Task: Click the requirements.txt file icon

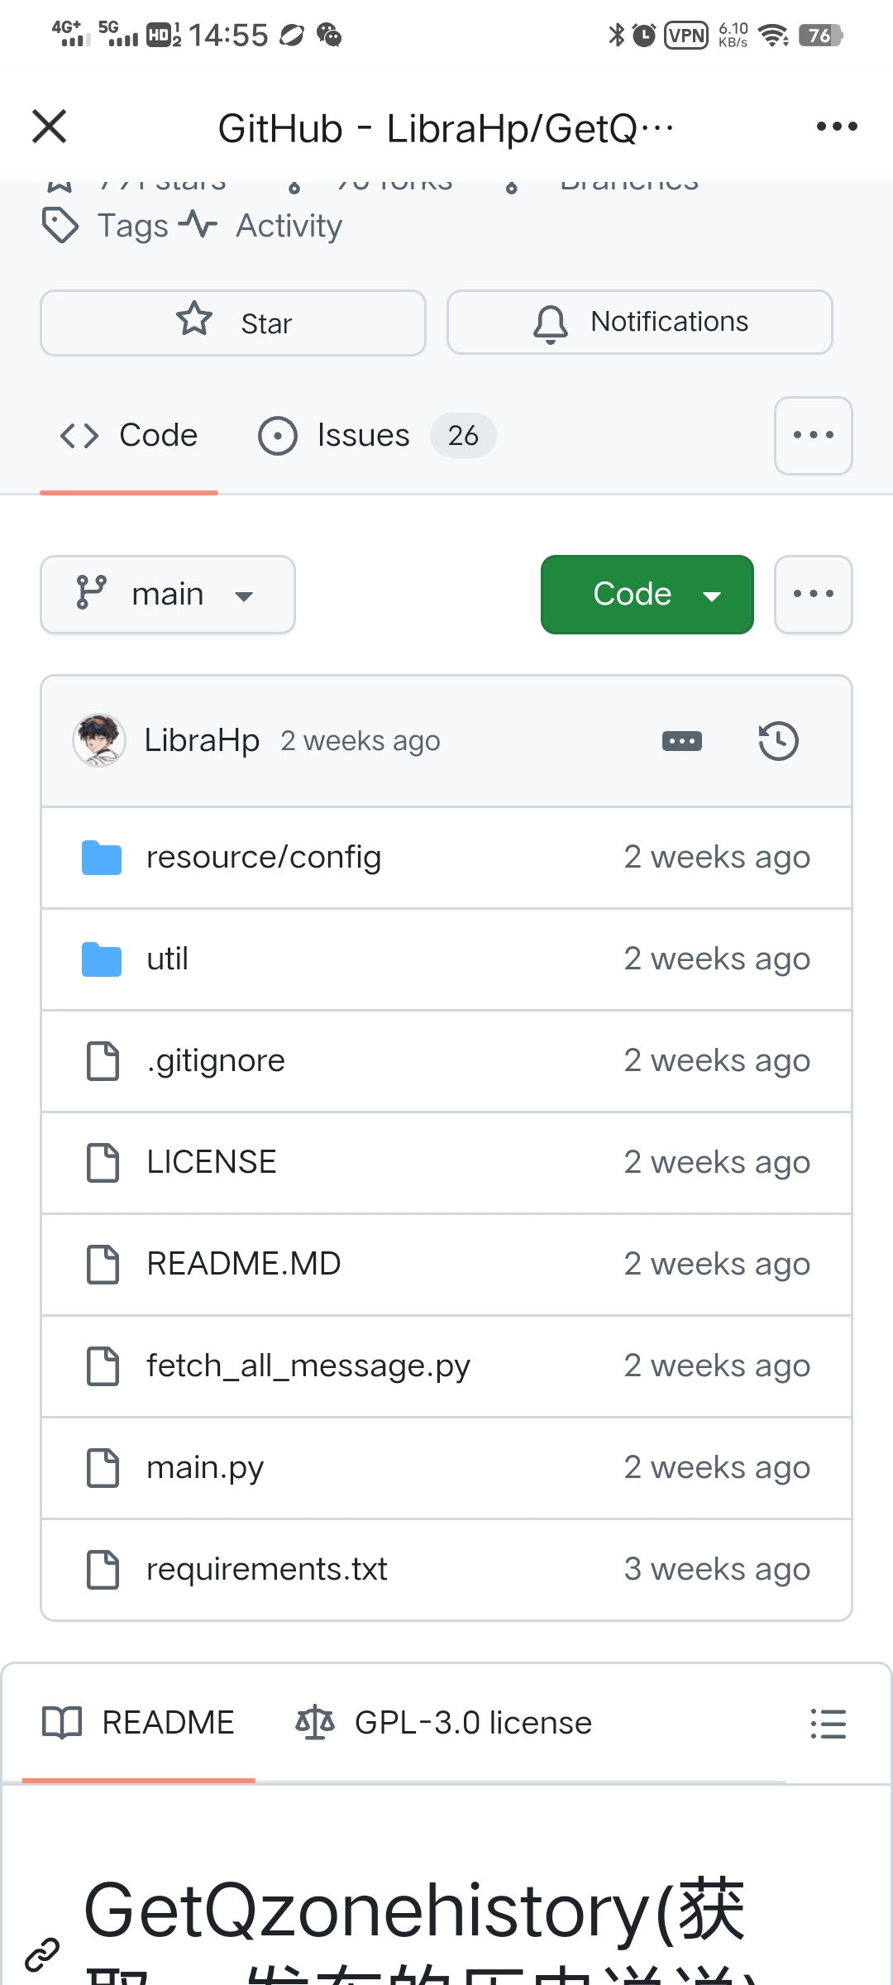Action: coord(103,1570)
